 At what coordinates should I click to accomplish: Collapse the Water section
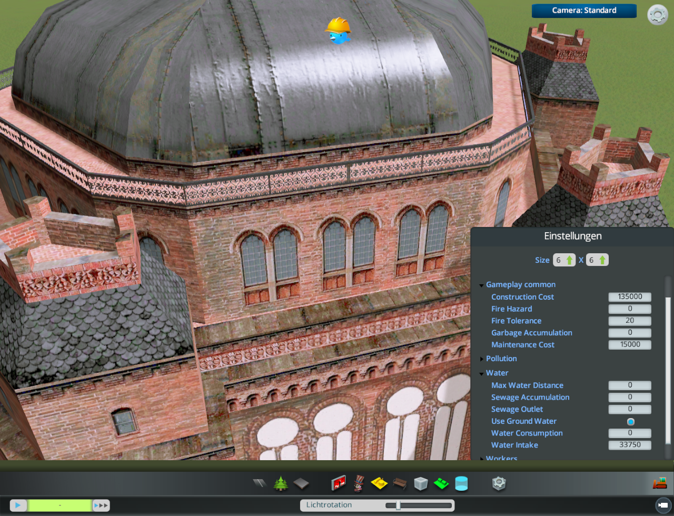point(481,374)
